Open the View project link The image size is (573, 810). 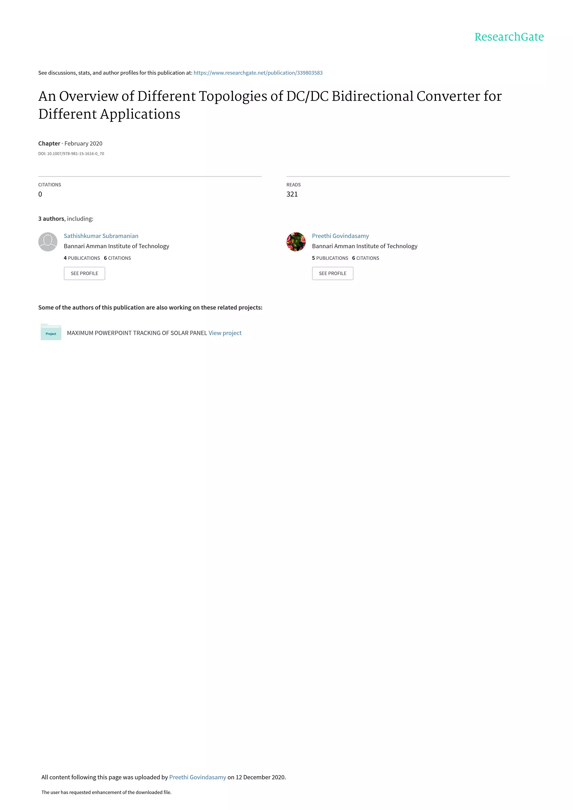[x=225, y=333]
